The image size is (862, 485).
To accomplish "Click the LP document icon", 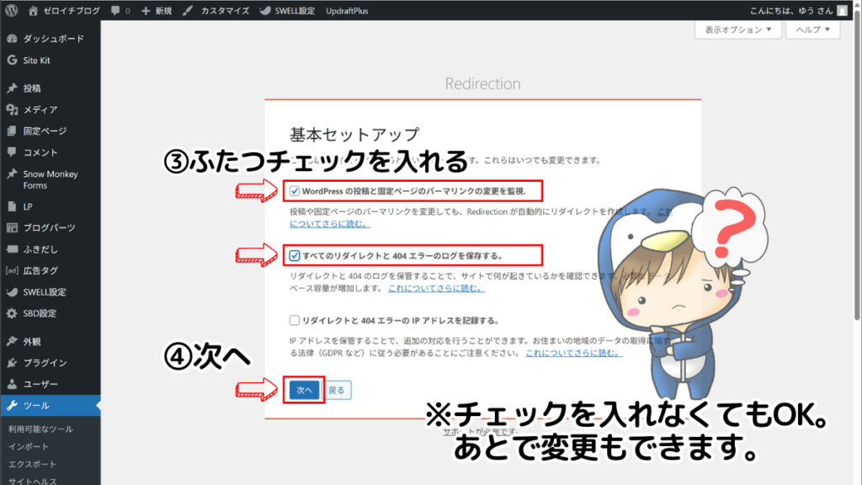I will coord(12,207).
